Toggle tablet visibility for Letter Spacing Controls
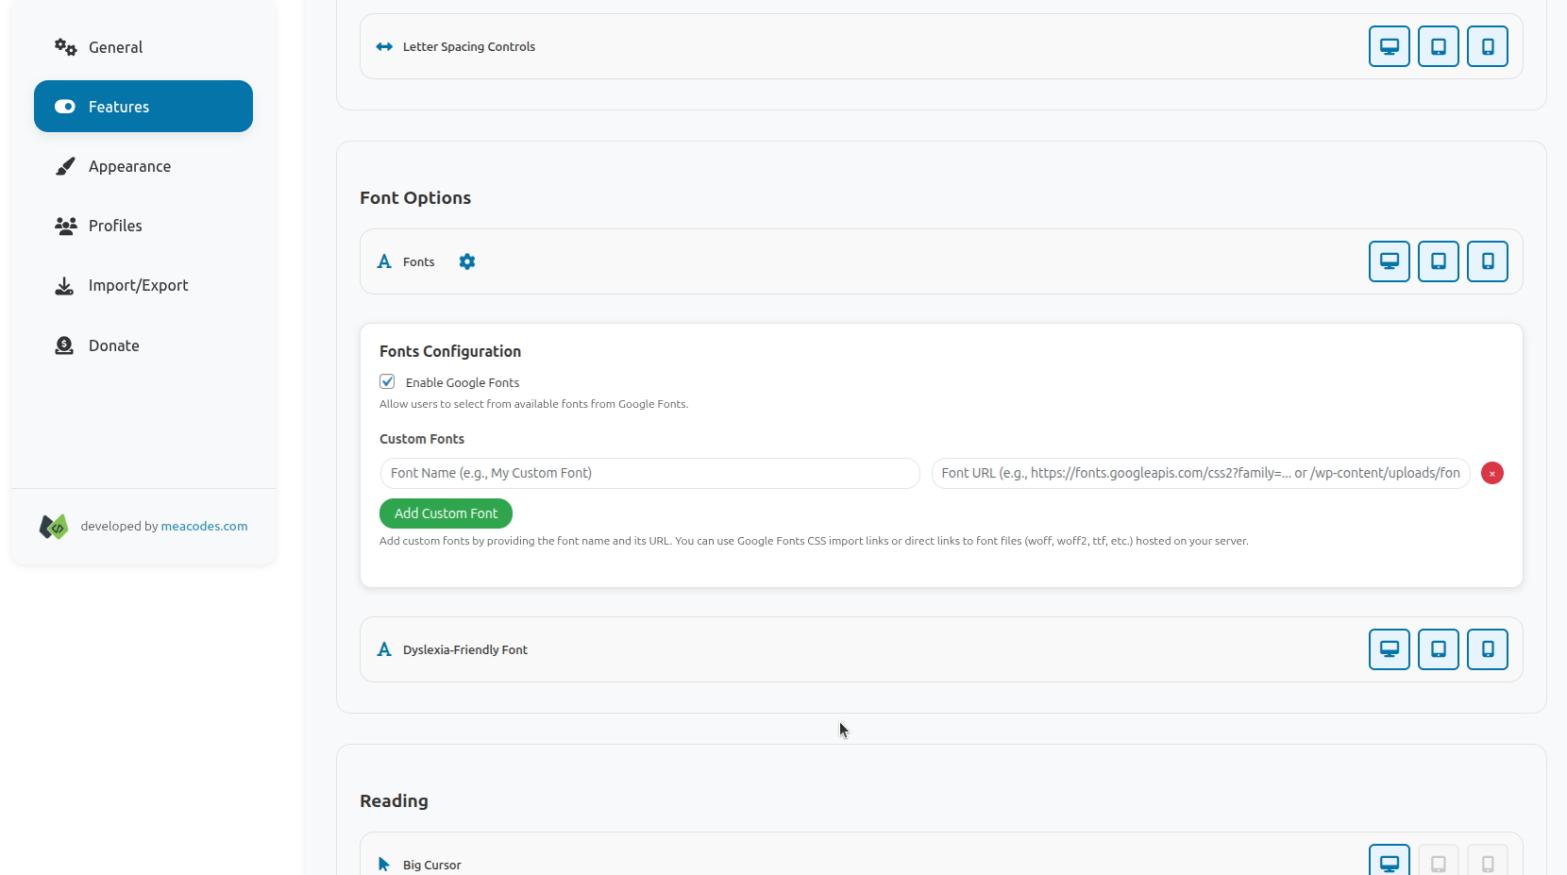The image size is (1567, 875). tap(1438, 46)
